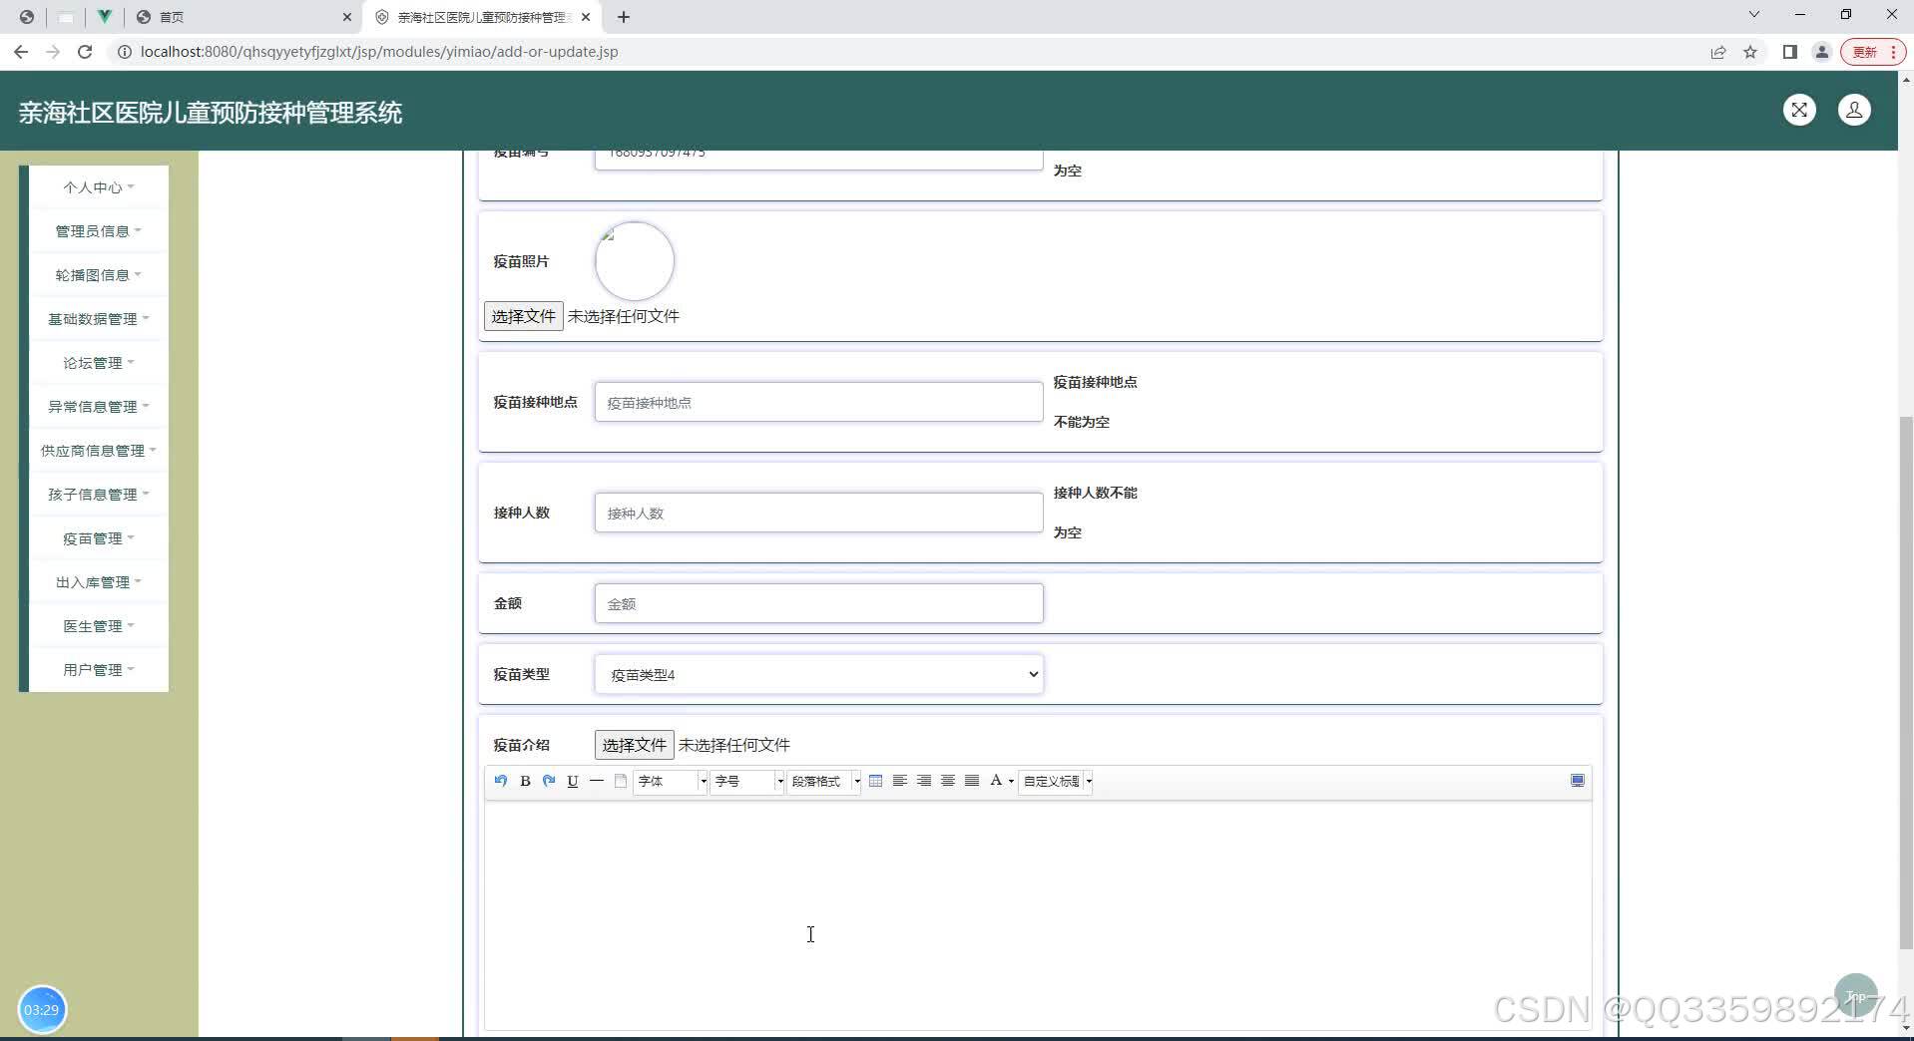Insert a horizontal line in the editor

[x=597, y=781]
